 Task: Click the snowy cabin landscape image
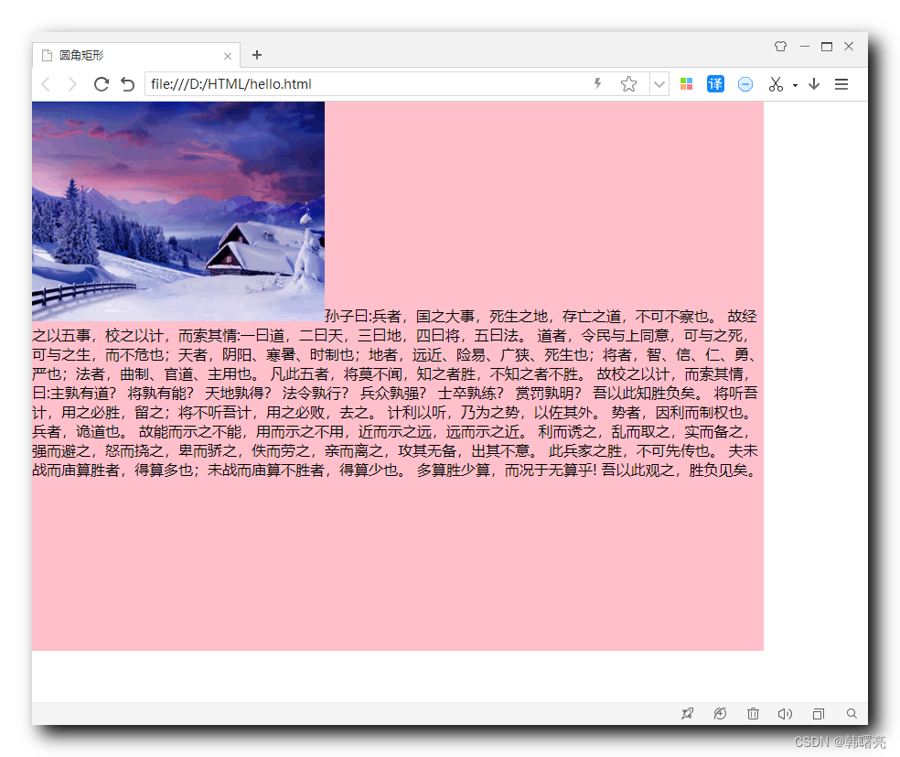[178, 211]
